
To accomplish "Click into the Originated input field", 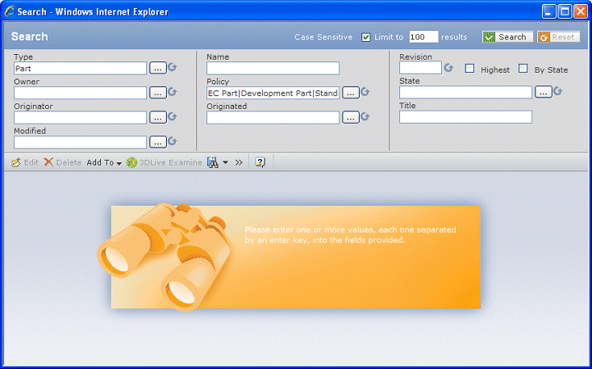I will tap(273, 118).
